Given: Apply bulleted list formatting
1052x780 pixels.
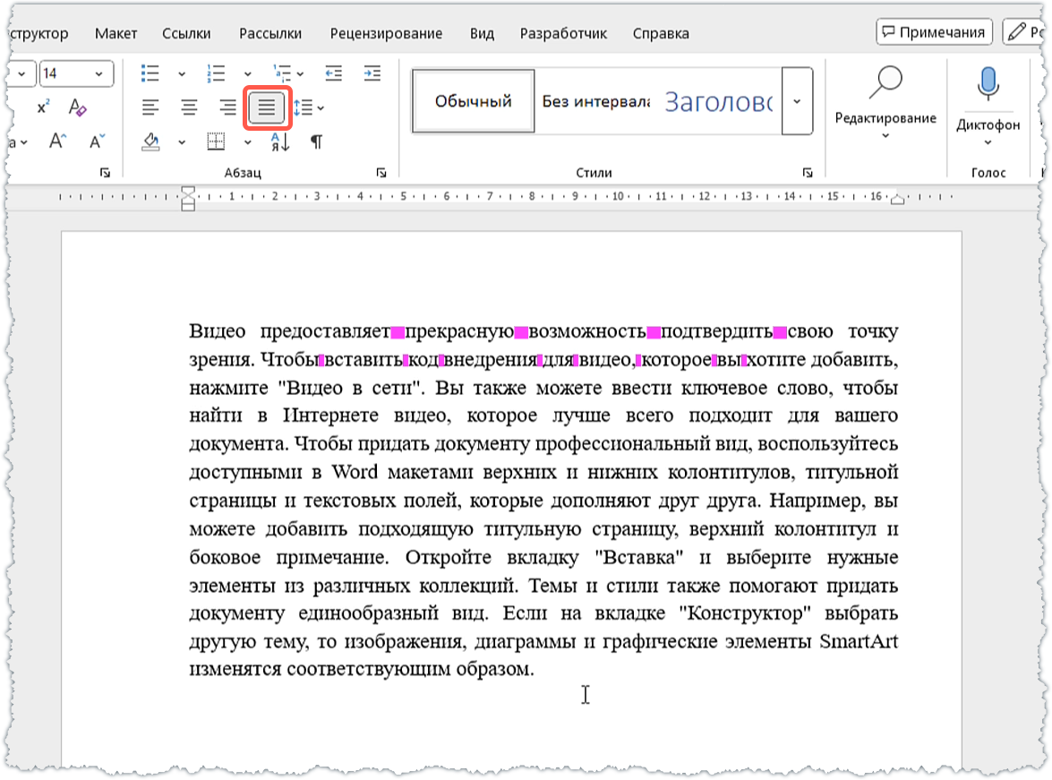Looking at the screenshot, I should (150, 73).
